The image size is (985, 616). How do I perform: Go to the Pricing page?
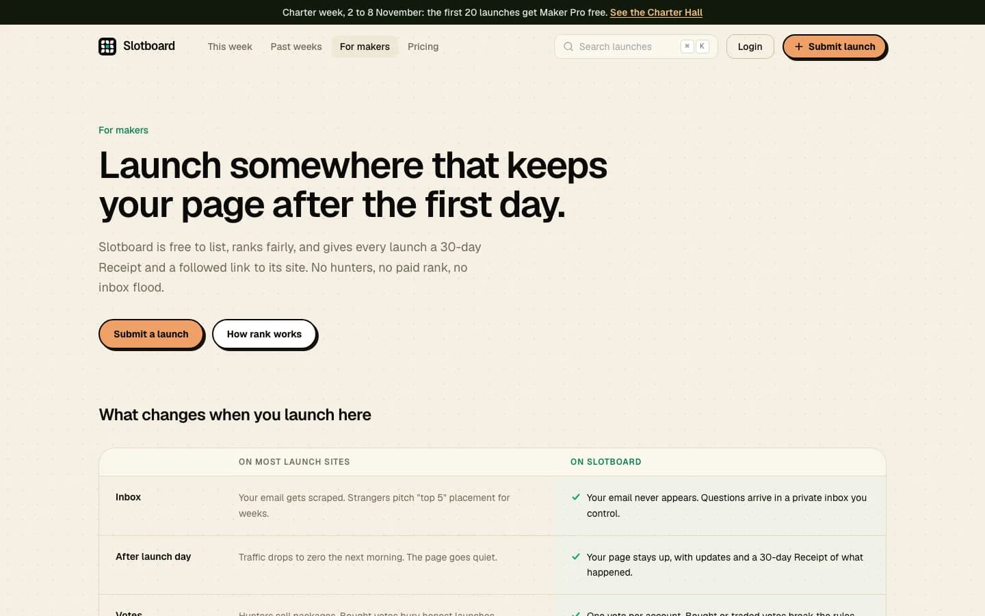click(x=423, y=47)
